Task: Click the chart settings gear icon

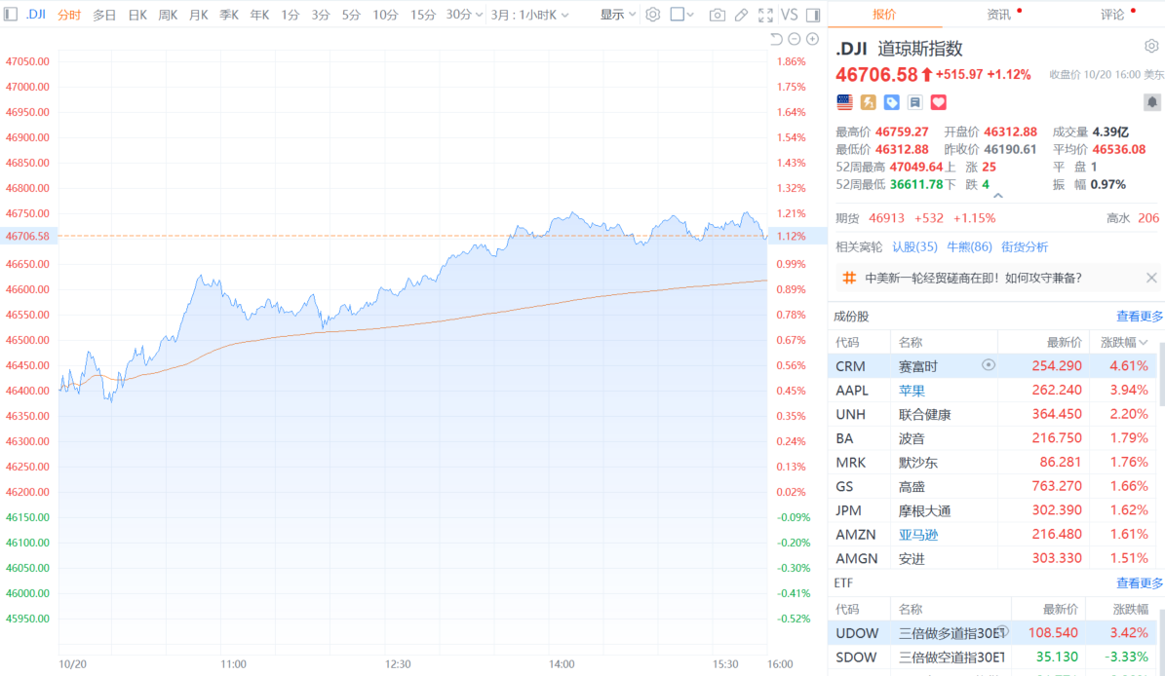Action: pyautogui.click(x=653, y=15)
